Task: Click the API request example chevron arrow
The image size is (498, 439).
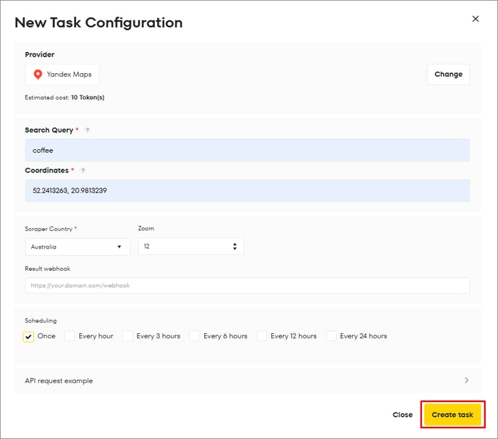Action: pyautogui.click(x=466, y=380)
